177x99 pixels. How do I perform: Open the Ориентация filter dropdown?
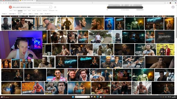tap(12, 14)
